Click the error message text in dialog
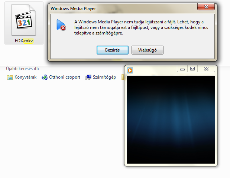230x178 pixels. 141,27
